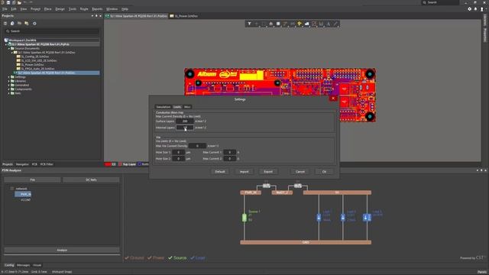Image resolution: width=489 pixels, height=275 pixels.
Task: Open the Projects panel dropdown arrow
Action: click(x=92, y=15)
